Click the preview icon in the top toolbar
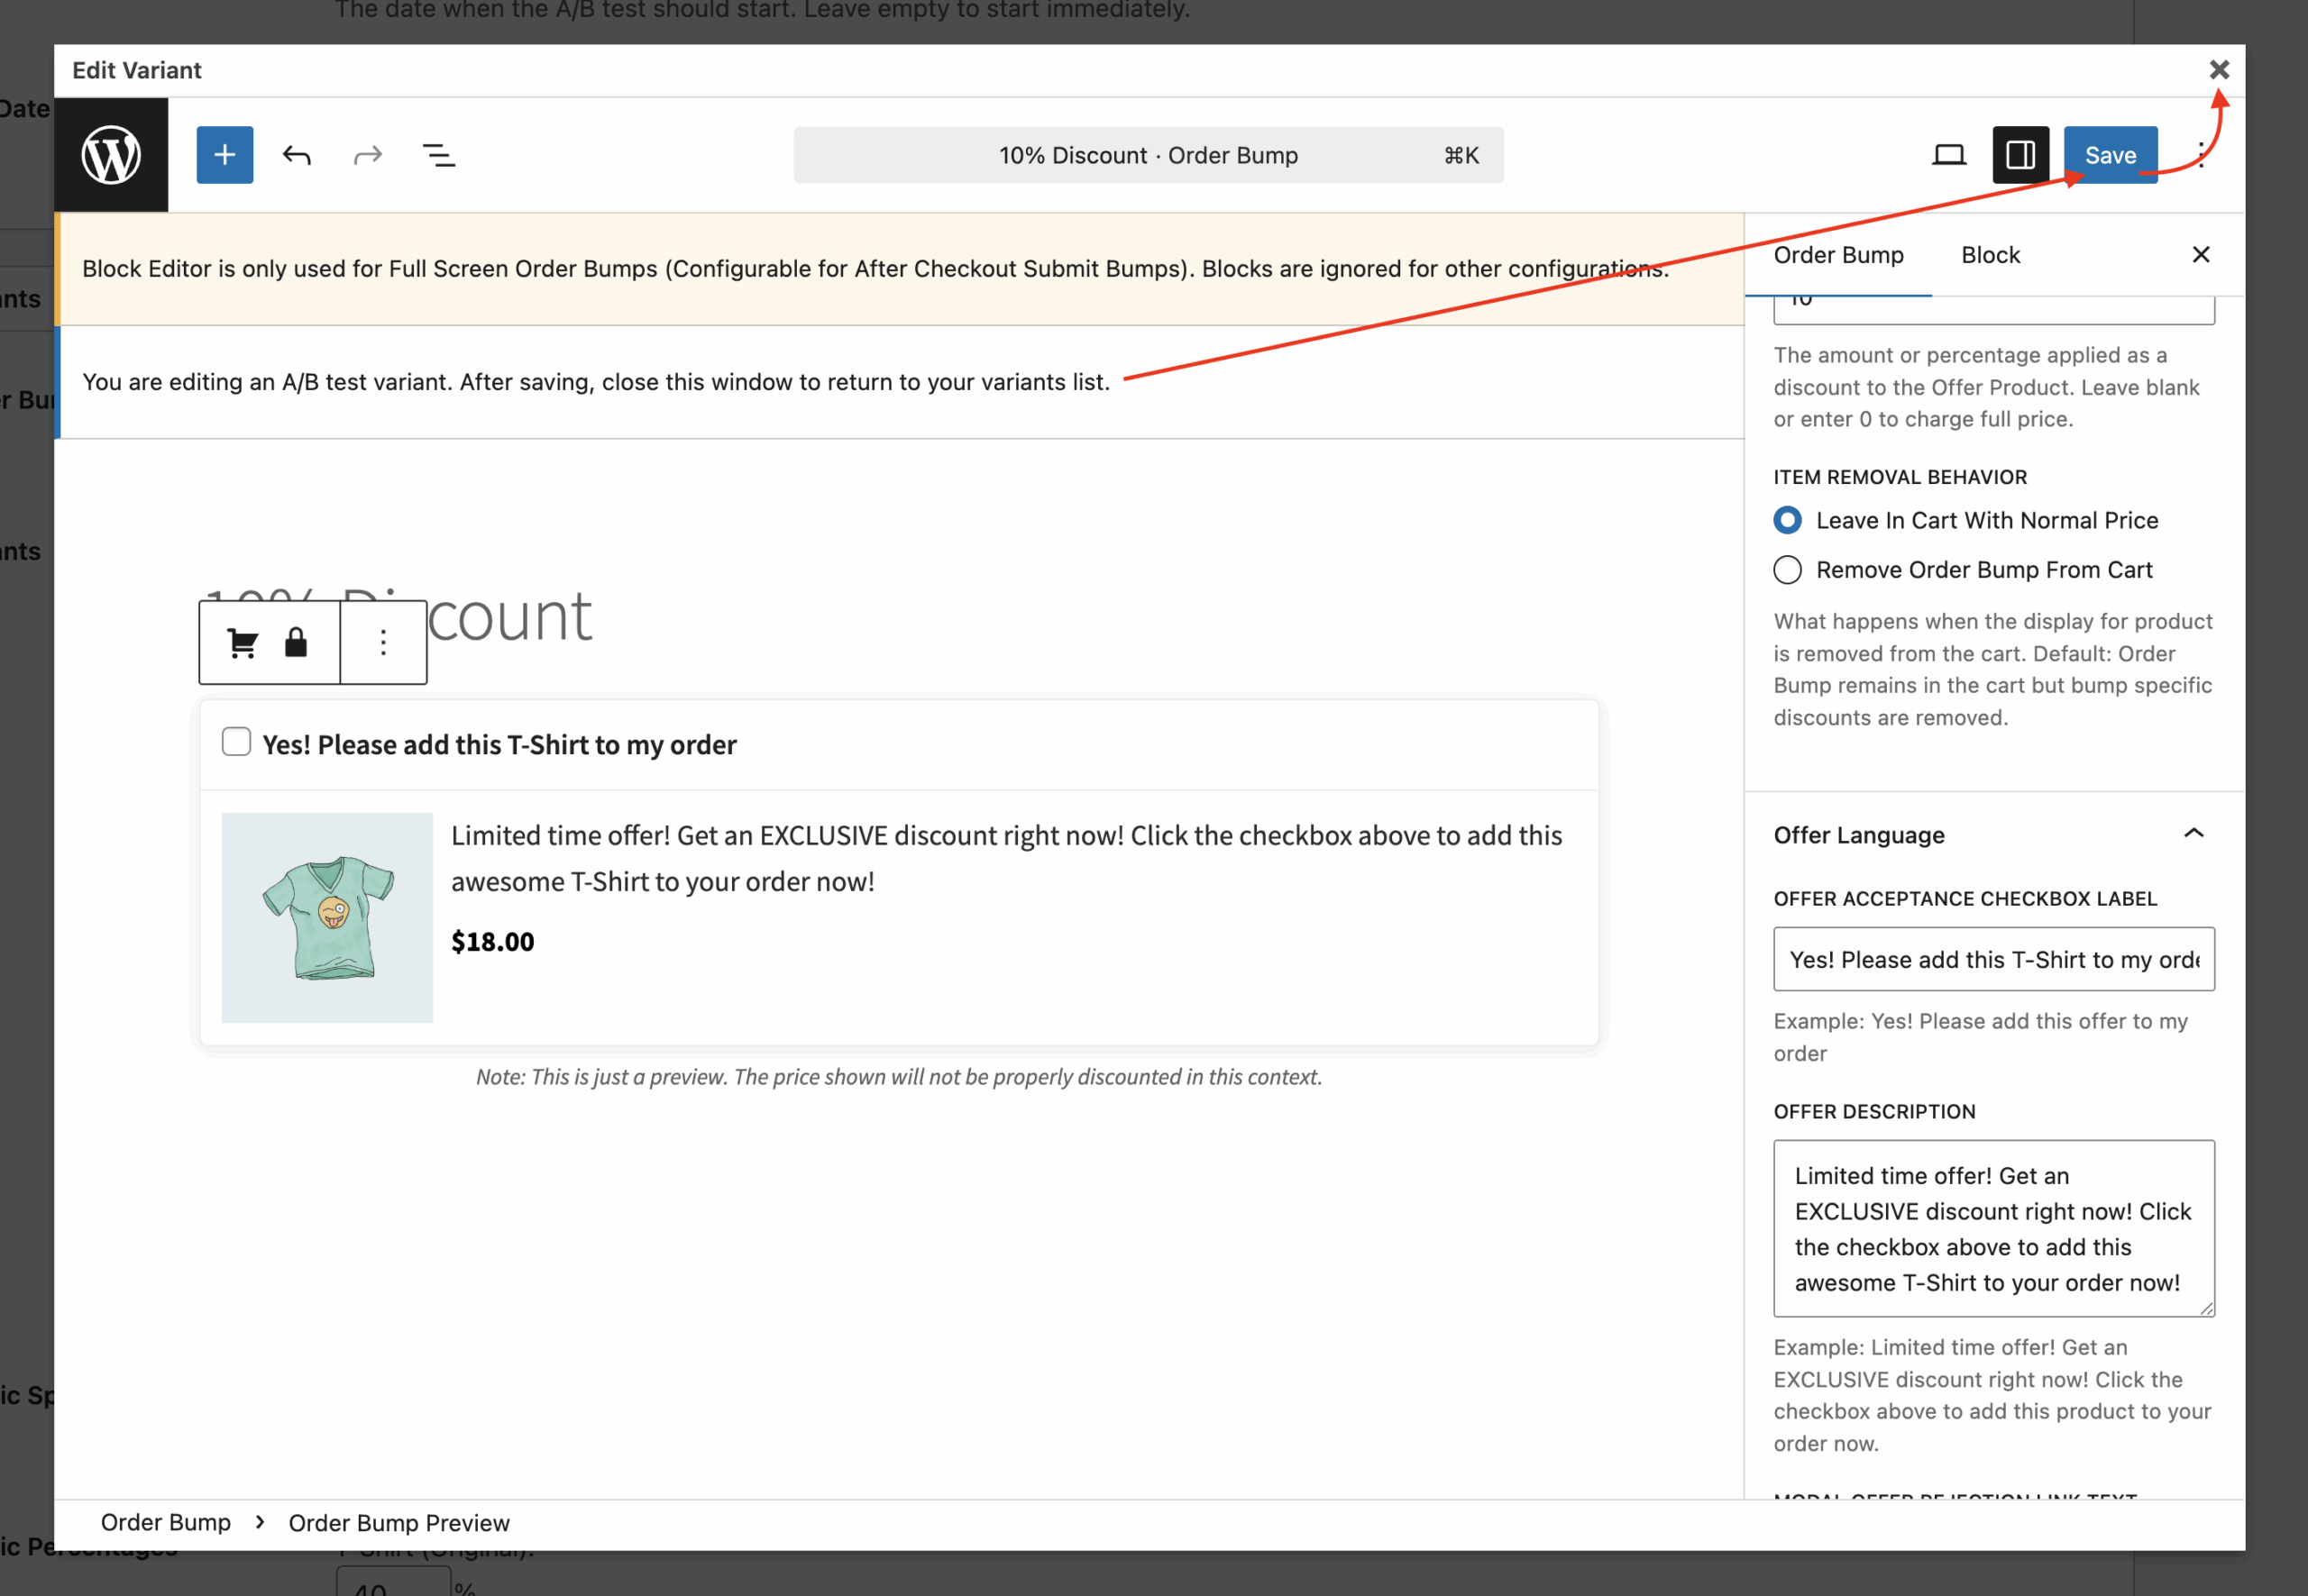 (1948, 155)
